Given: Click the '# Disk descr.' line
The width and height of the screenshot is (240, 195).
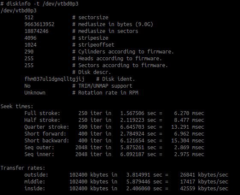Looking at the screenshot, I should (x=92, y=72).
